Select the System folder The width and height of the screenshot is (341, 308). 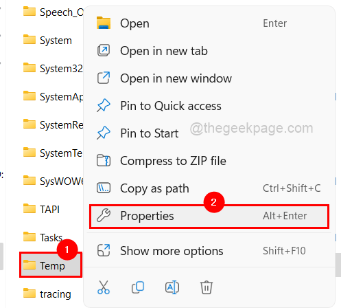47,41
